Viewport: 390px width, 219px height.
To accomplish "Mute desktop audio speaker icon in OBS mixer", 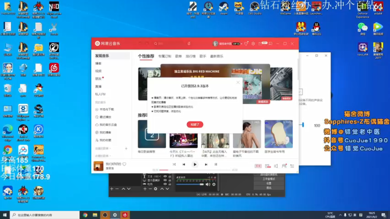I will point(208,184).
